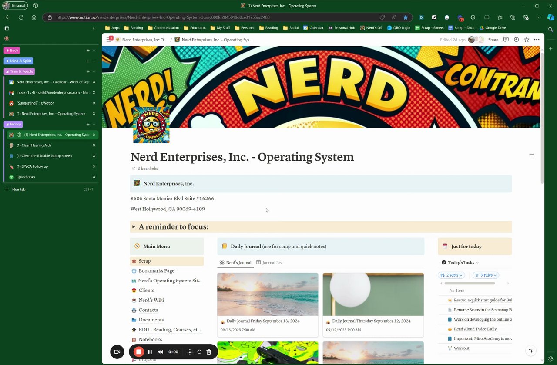Viewport: 557px width, 365px height.
Task: Open the 3 rules filter dropdown
Action: (x=486, y=275)
